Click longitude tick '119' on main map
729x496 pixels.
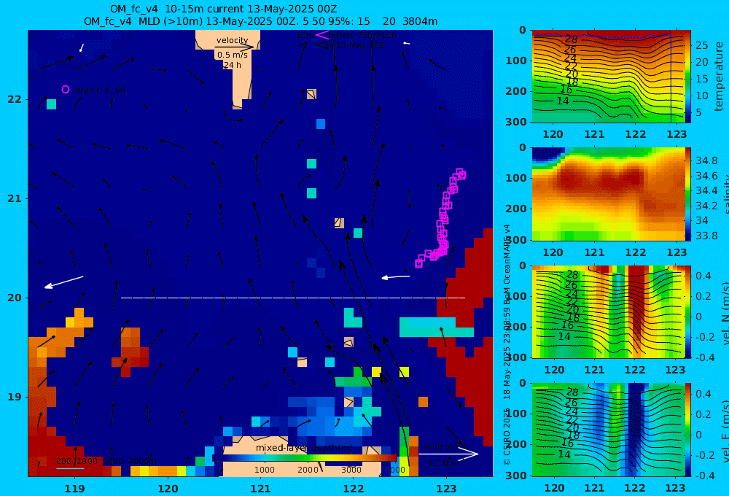tap(74, 489)
